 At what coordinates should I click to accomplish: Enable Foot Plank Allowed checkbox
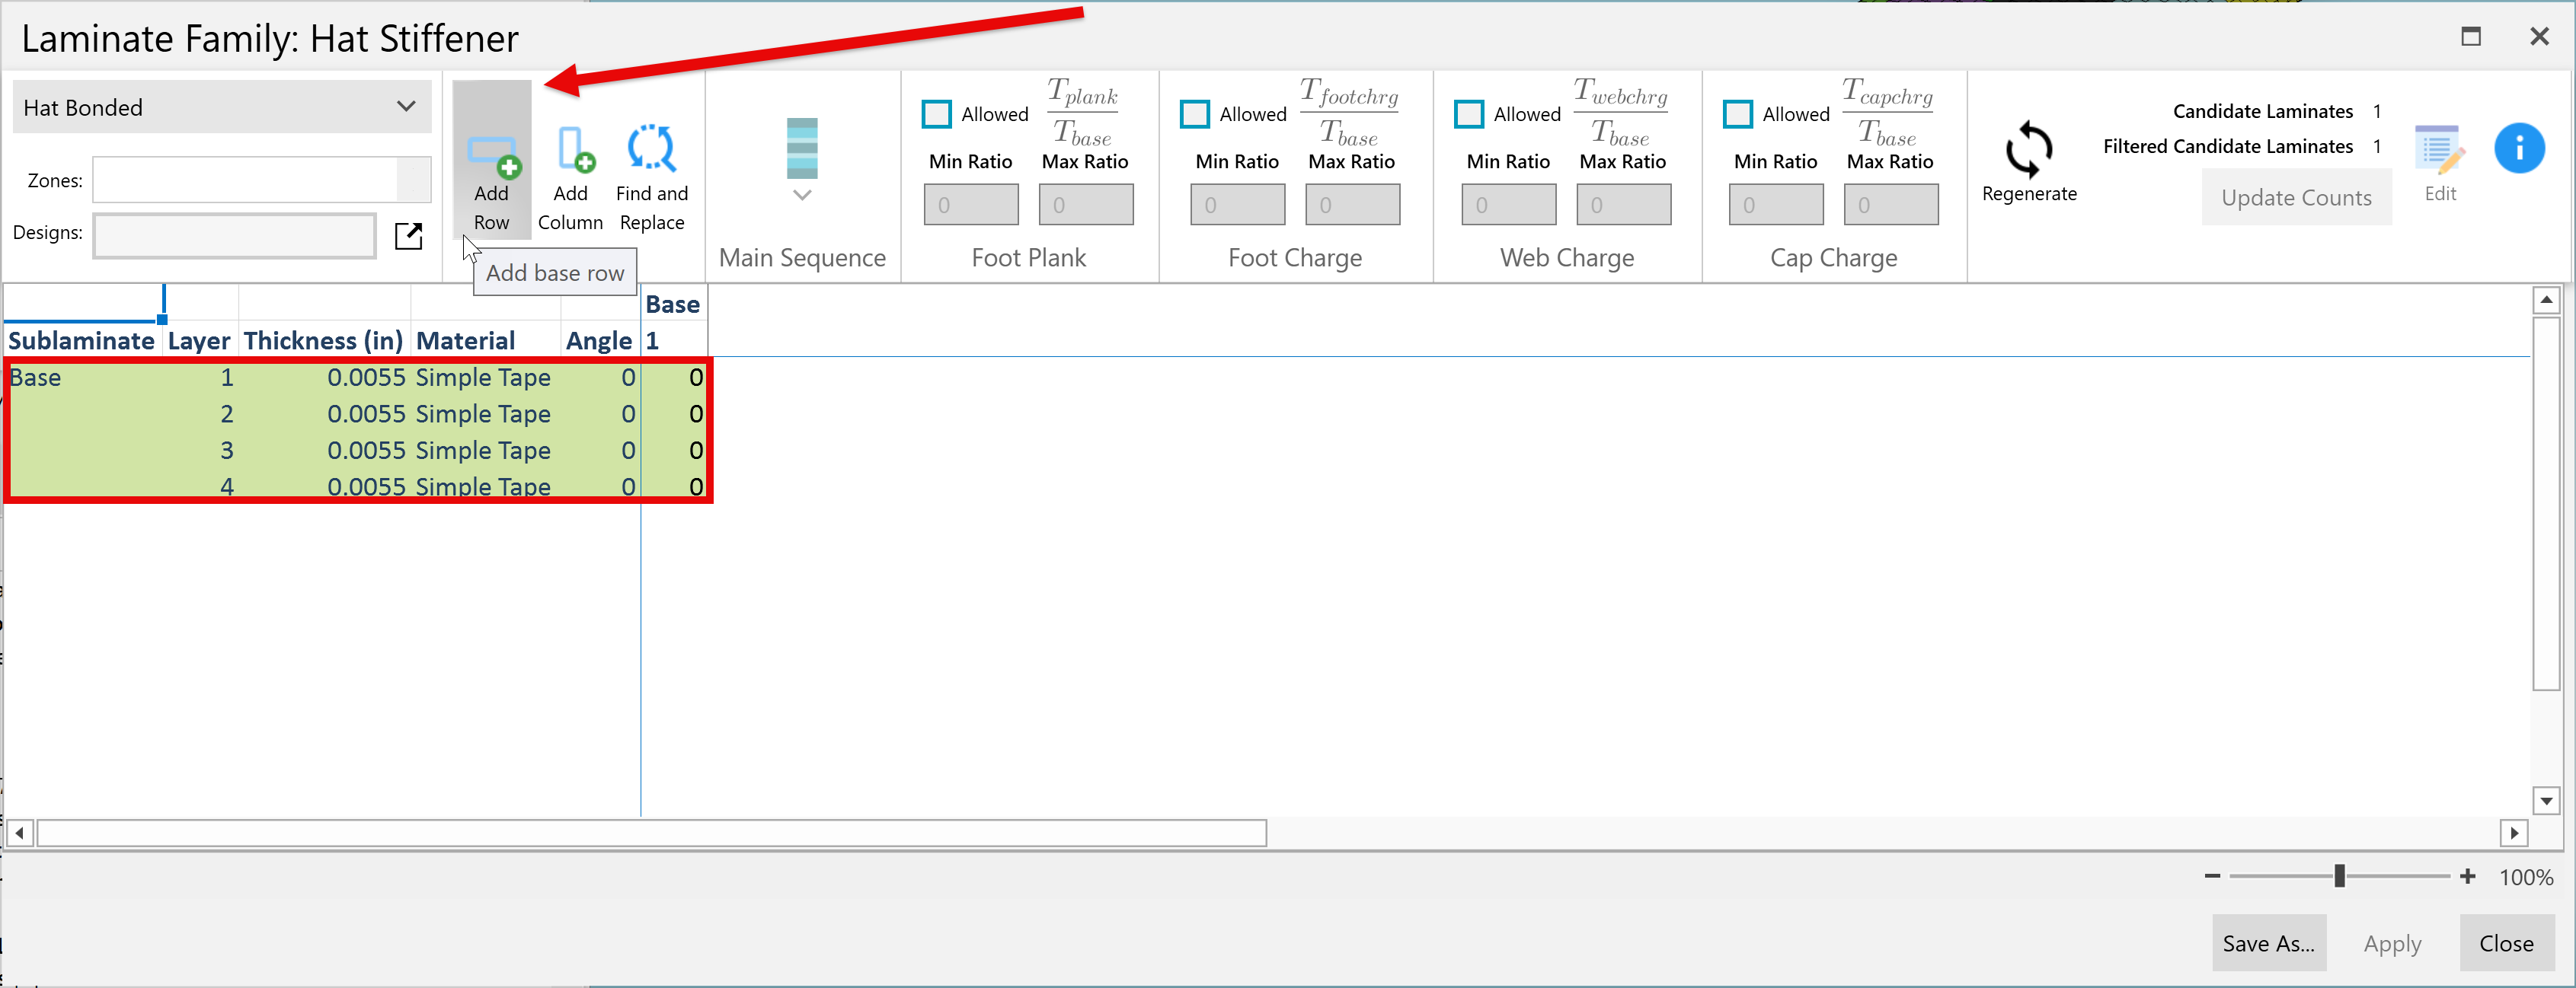pyautogui.click(x=937, y=114)
